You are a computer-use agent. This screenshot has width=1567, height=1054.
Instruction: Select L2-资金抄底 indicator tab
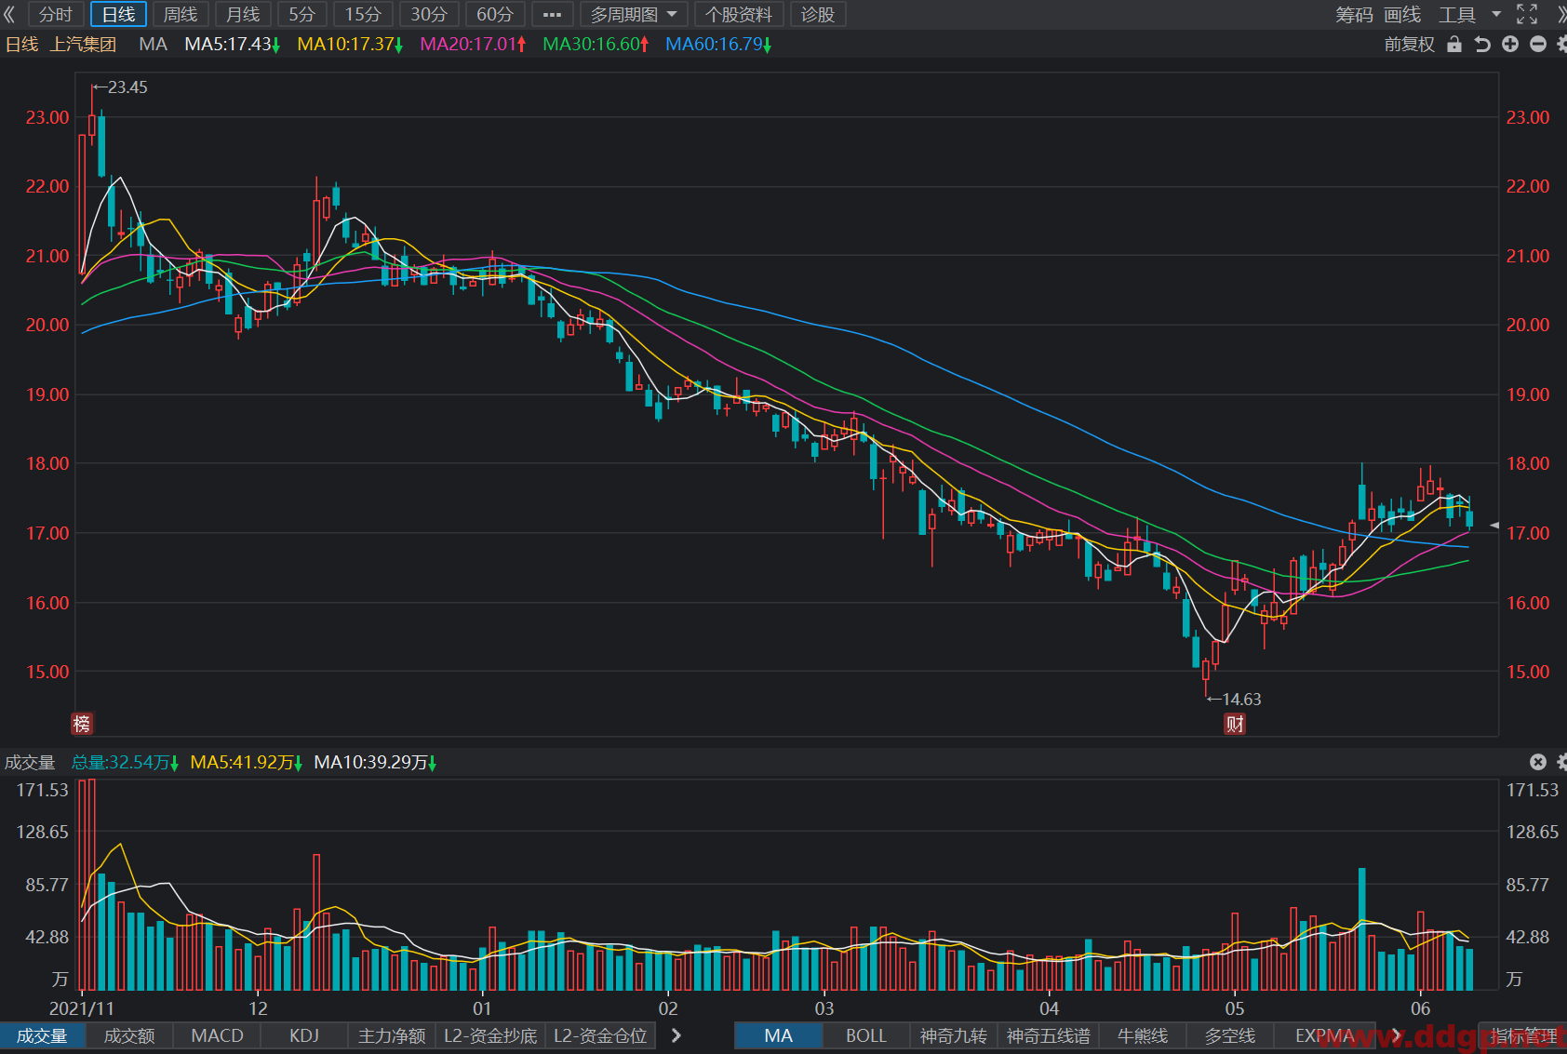[490, 1035]
